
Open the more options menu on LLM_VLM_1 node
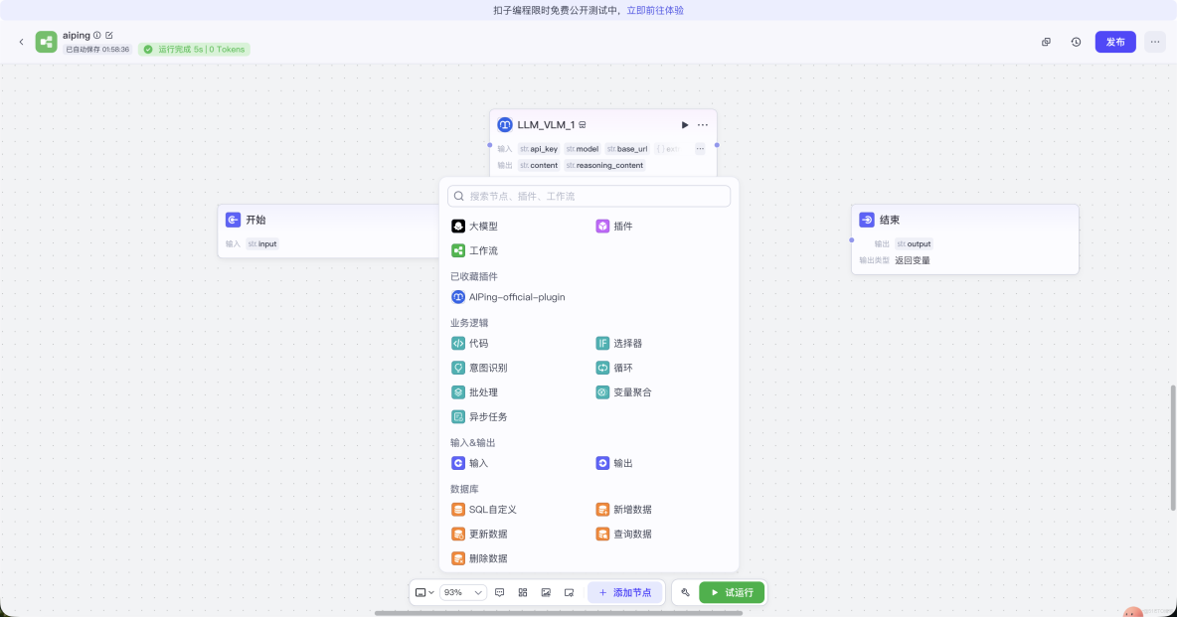click(x=703, y=124)
